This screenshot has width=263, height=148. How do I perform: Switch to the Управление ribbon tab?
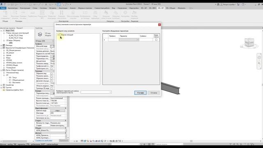(x=122, y=8)
